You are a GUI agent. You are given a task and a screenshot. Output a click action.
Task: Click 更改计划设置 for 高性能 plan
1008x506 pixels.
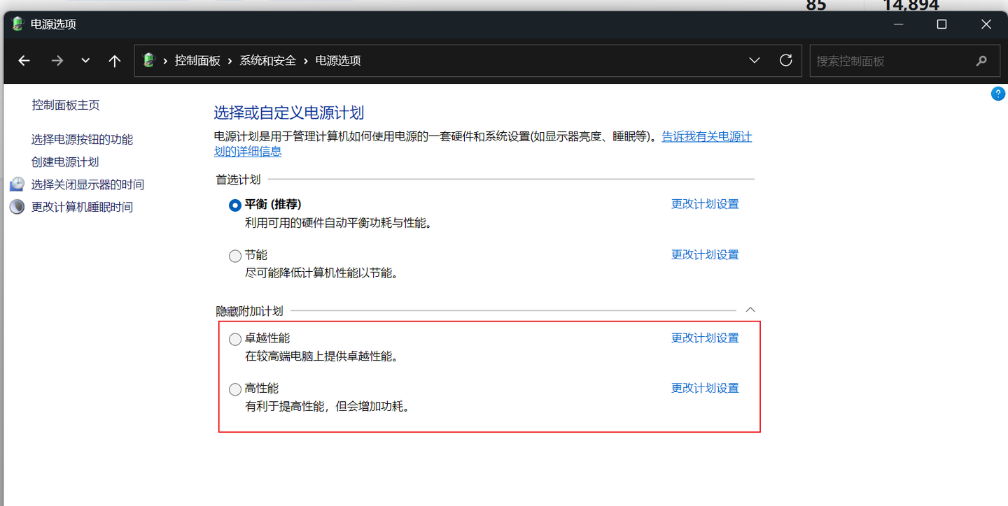[705, 388]
